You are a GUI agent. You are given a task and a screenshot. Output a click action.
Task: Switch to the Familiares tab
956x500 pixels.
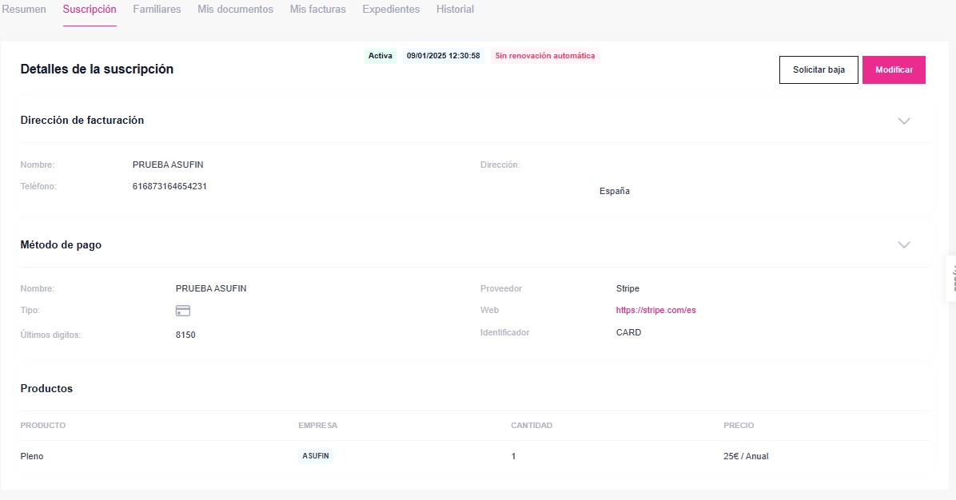(x=157, y=10)
